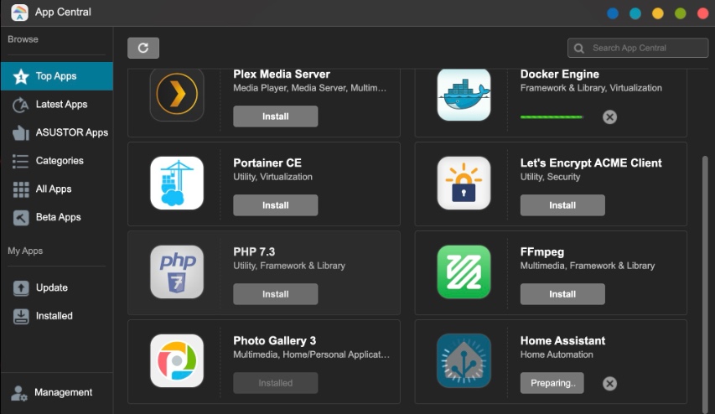The height and width of the screenshot is (414, 715).
Task: Click the Management user gear icon
Action: coord(19,393)
